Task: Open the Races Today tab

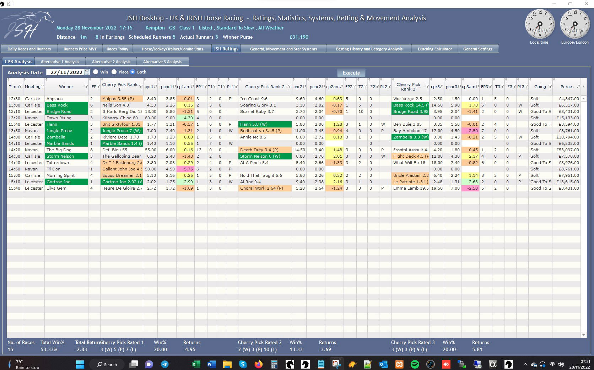Action: [117, 49]
